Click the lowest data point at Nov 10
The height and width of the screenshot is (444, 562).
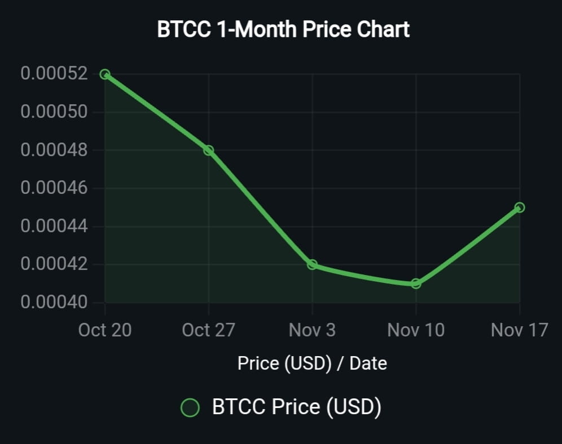(x=416, y=283)
